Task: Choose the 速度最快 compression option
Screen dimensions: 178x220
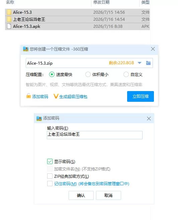Action: [52, 74]
